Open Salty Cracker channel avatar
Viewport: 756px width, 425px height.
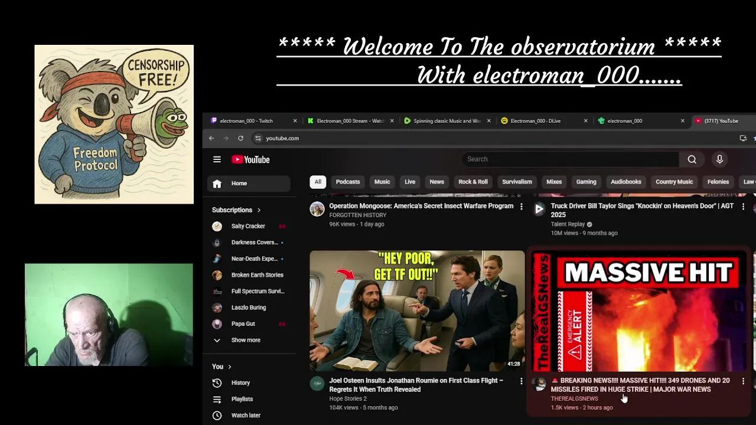(217, 226)
